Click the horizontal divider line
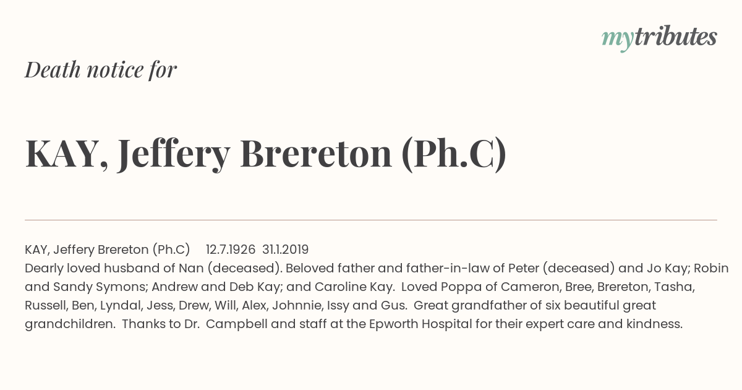The image size is (742, 390). [371, 220]
